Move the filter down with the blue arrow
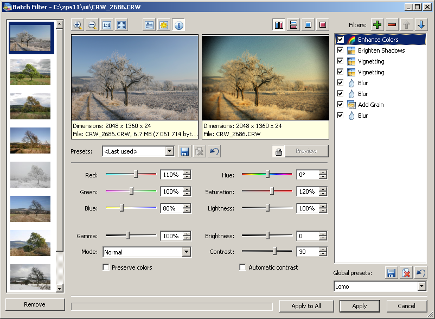This screenshot has width=435, height=319. tap(421, 25)
